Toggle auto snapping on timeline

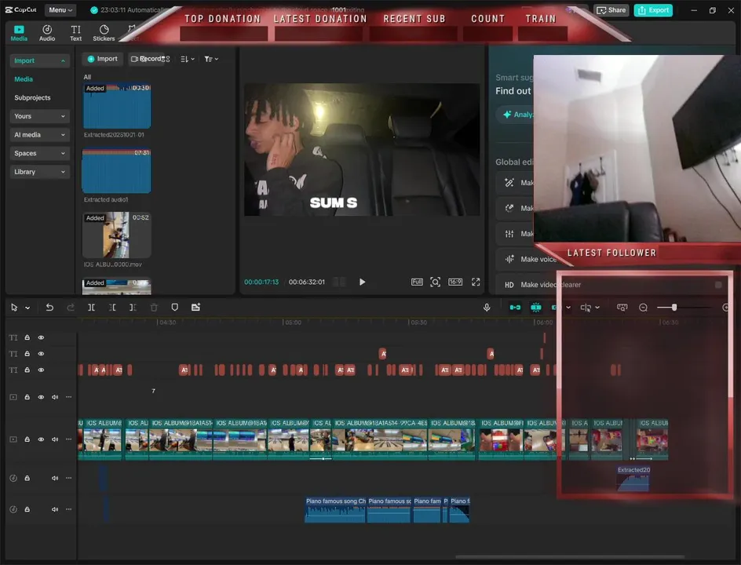pyautogui.click(x=536, y=308)
